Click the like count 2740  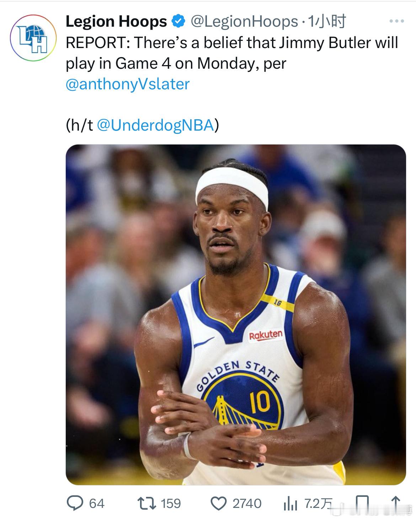coord(247,503)
